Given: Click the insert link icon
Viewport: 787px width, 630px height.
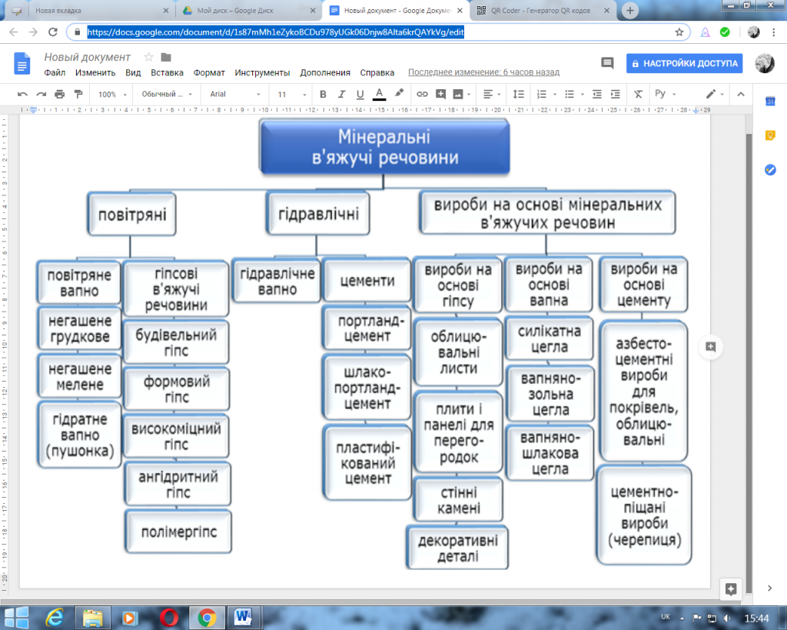Looking at the screenshot, I should click(x=422, y=94).
